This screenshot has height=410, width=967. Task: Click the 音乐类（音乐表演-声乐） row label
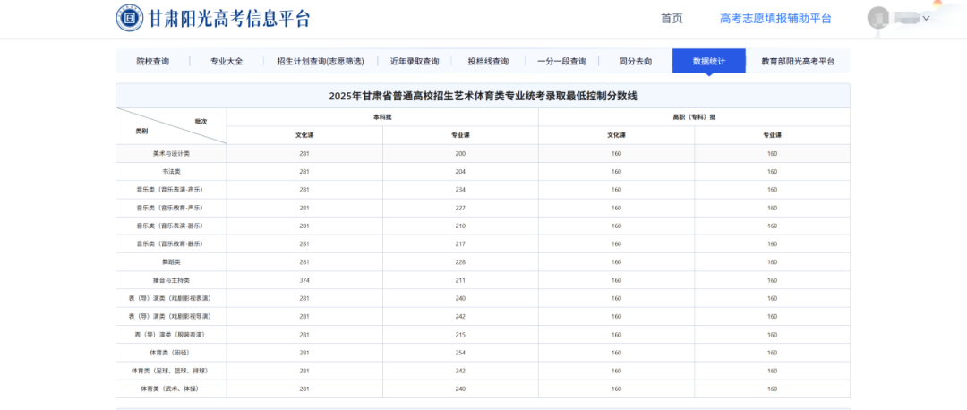(x=171, y=190)
